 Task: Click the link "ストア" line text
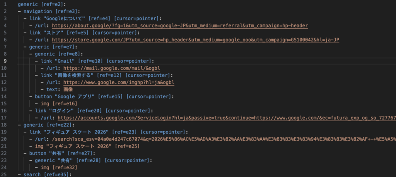coord(85,33)
